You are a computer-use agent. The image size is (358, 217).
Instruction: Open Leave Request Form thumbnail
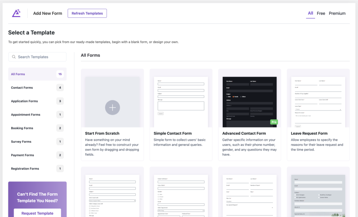(318, 102)
